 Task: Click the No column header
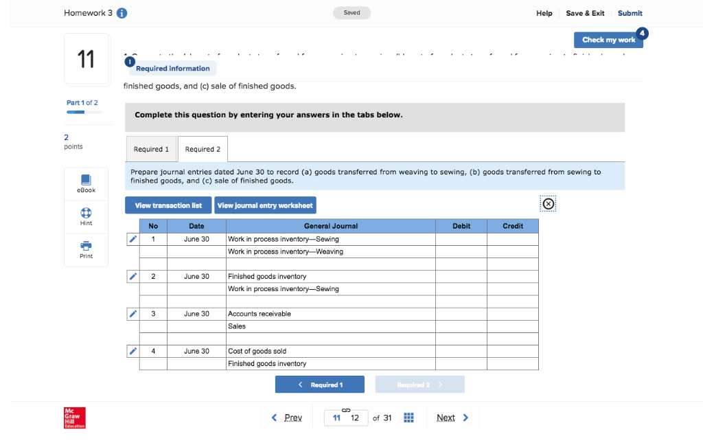click(x=153, y=226)
